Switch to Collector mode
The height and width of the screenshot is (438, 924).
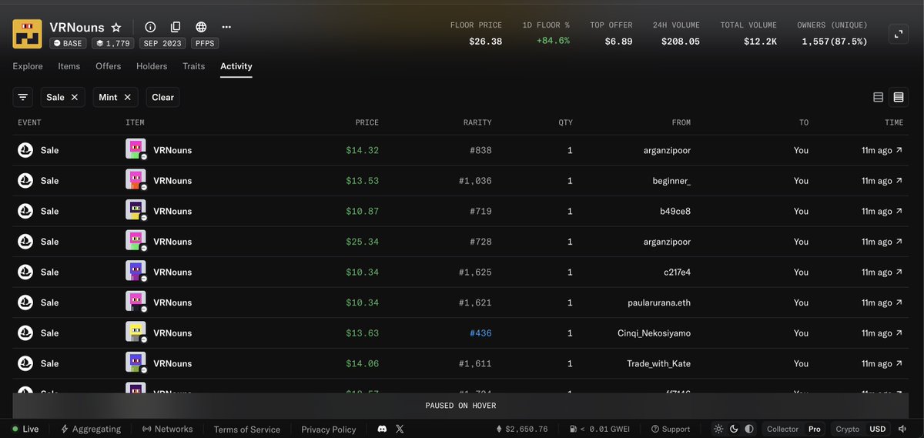[783, 429]
